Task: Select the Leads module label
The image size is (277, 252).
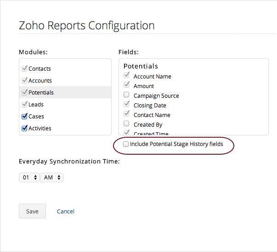Action: point(36,104)
